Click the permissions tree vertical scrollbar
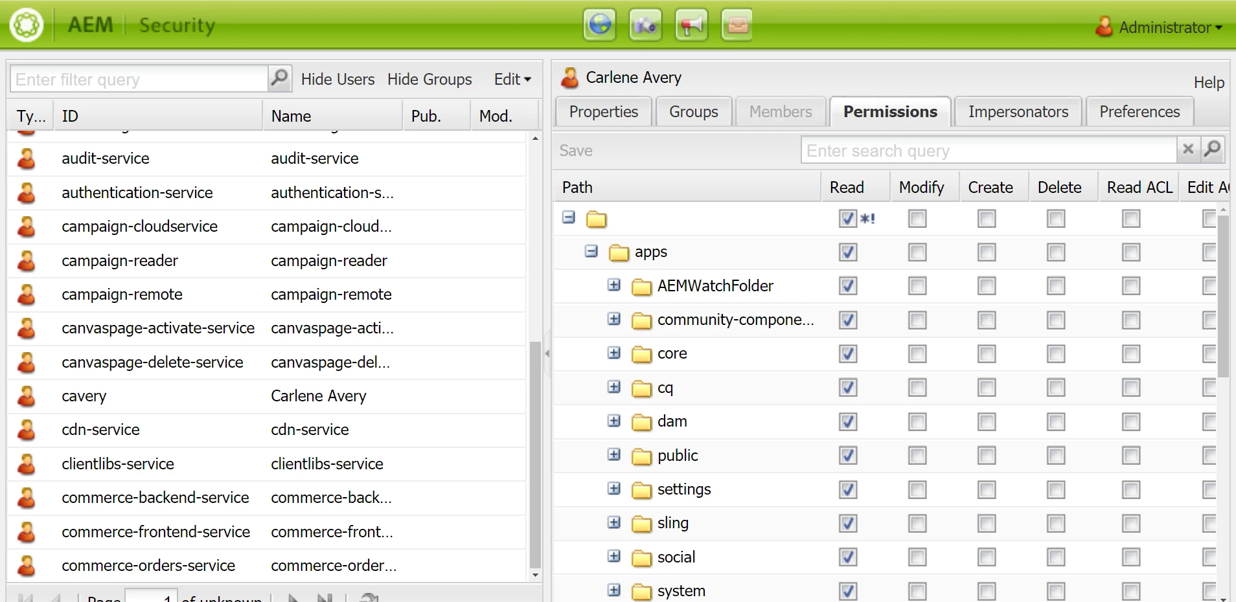 [x=1223, y=296]
